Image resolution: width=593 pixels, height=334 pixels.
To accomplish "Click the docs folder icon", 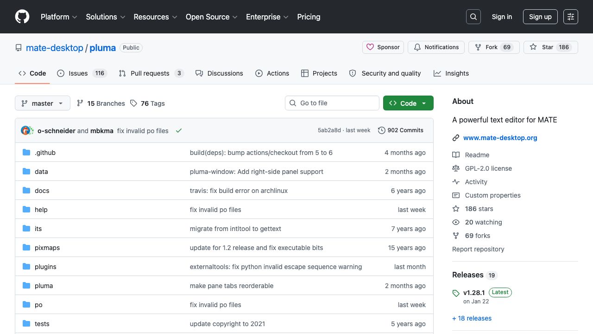I will click(26, 191).
